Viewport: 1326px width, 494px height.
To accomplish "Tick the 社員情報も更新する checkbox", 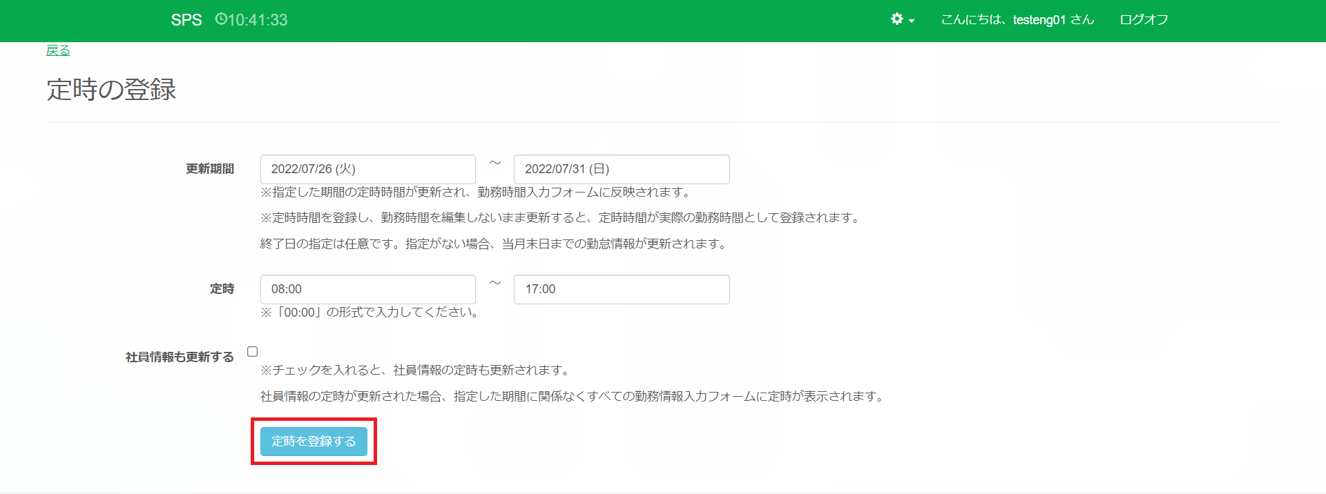I will click(253, 352).
